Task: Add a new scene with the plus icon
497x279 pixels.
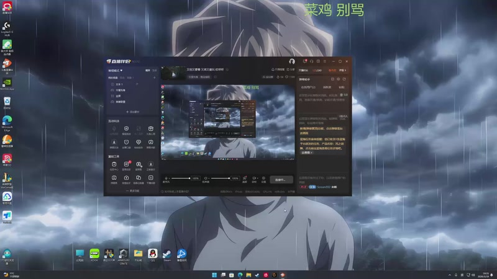Action: tap(154, 77)
